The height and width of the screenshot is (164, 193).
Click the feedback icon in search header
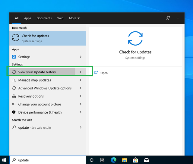168,18
